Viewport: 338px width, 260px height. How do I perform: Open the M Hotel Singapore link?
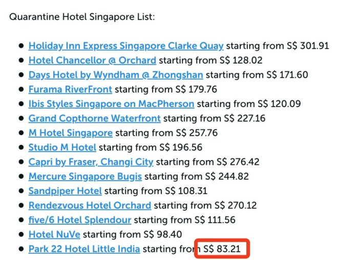coord(71,133)
